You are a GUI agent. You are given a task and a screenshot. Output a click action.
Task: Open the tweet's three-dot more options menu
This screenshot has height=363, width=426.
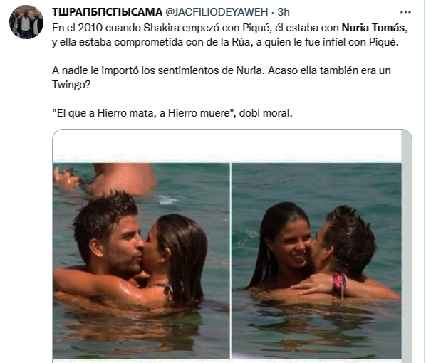pyautogui.click(x=405, y=12)
